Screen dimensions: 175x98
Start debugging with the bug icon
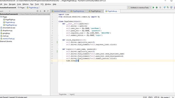point(157,7)
